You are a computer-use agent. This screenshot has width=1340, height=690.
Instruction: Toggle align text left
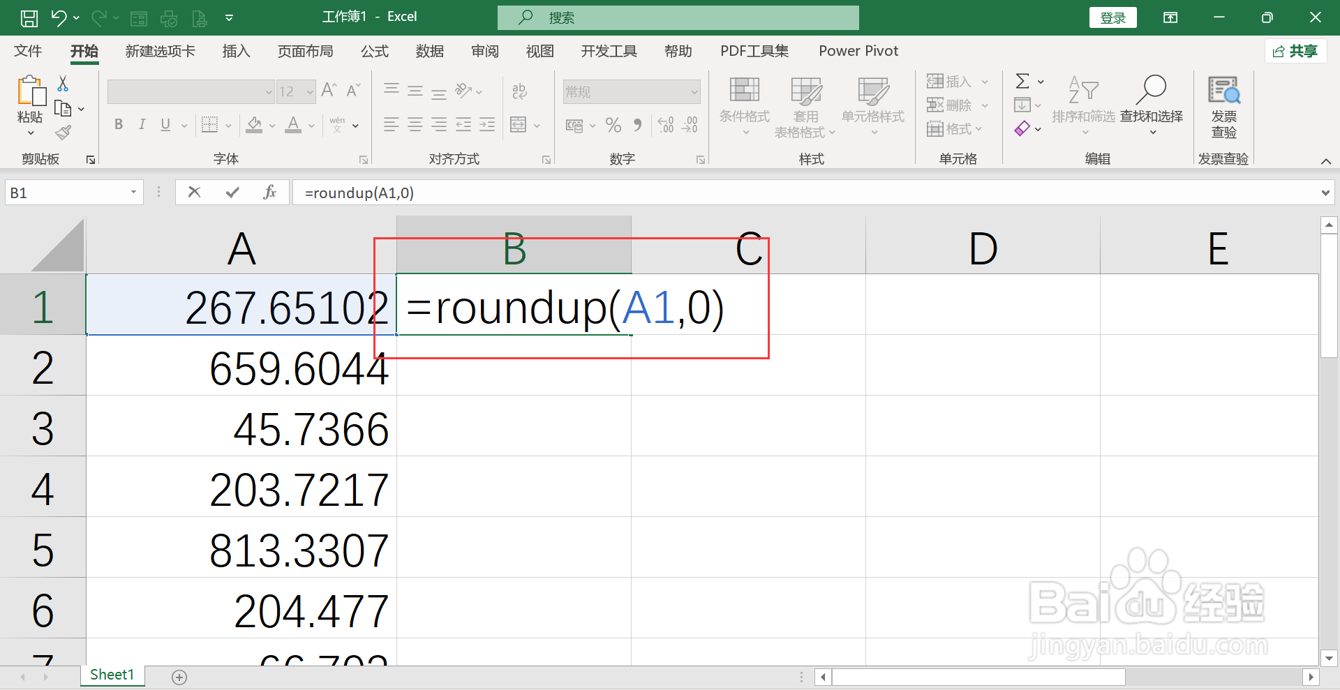[x=392, y=125]
